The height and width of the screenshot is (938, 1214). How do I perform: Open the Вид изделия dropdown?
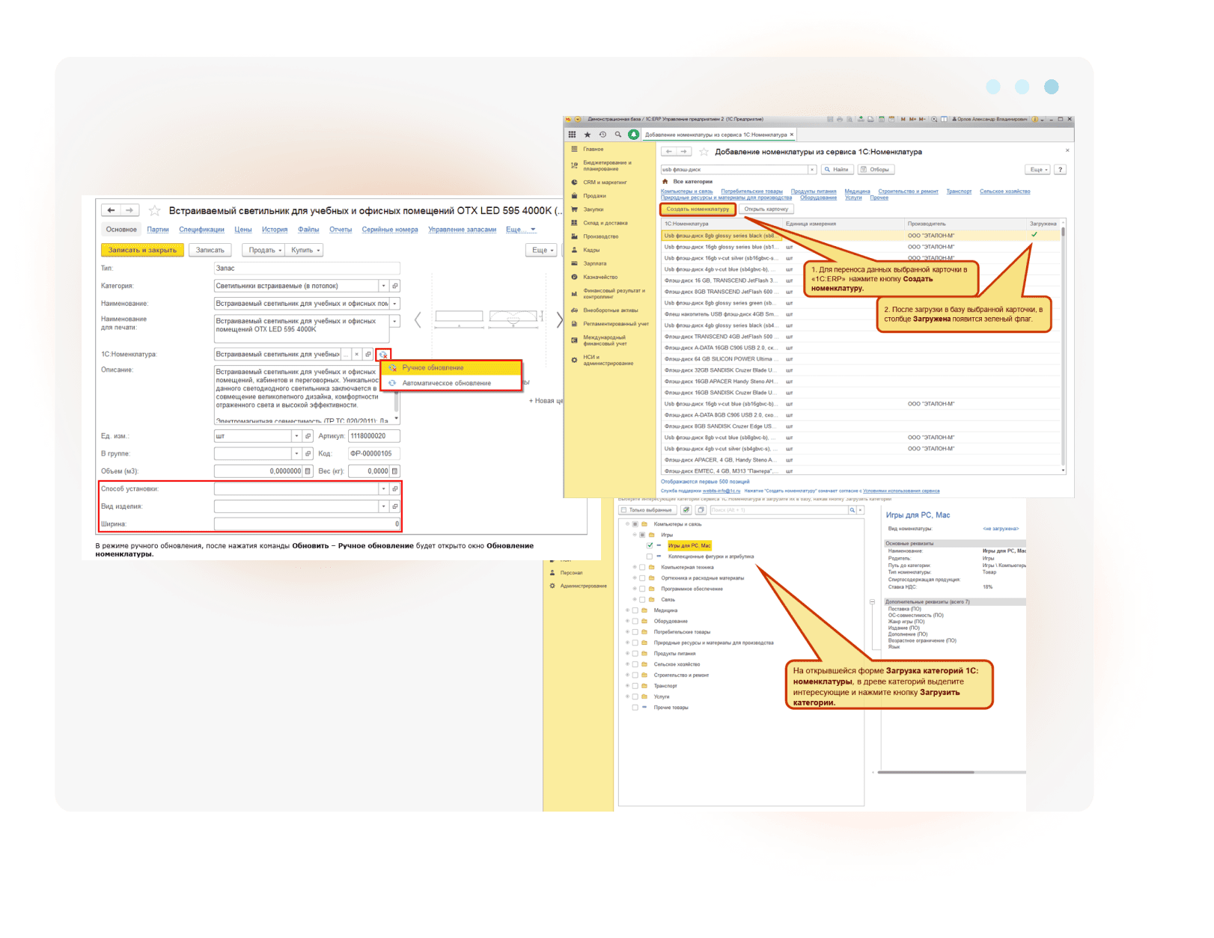[x=383, y=506]
